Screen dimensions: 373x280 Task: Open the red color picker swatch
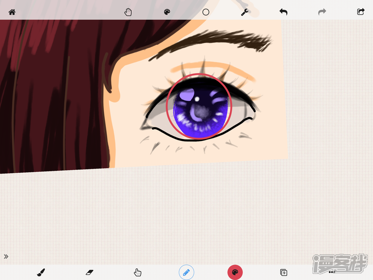(235, 272)
